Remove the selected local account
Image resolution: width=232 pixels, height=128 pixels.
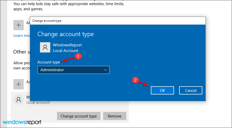coord(114,116)
